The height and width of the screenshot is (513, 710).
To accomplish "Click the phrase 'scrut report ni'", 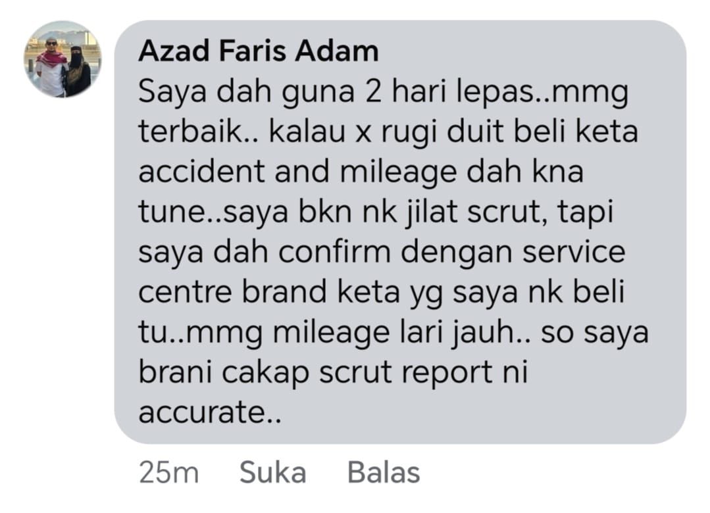I will 424,372.
